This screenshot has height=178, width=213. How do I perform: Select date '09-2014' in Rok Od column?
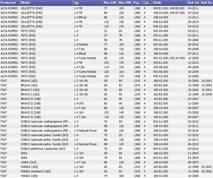click(x=193, y=22)
